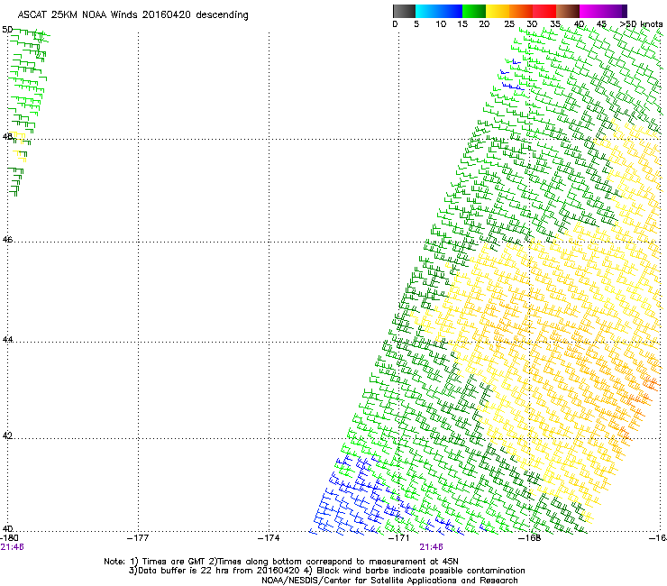Click the latitude label '44' on the left axis
This screenshot has height=586, width=667.
click(7, 340)
